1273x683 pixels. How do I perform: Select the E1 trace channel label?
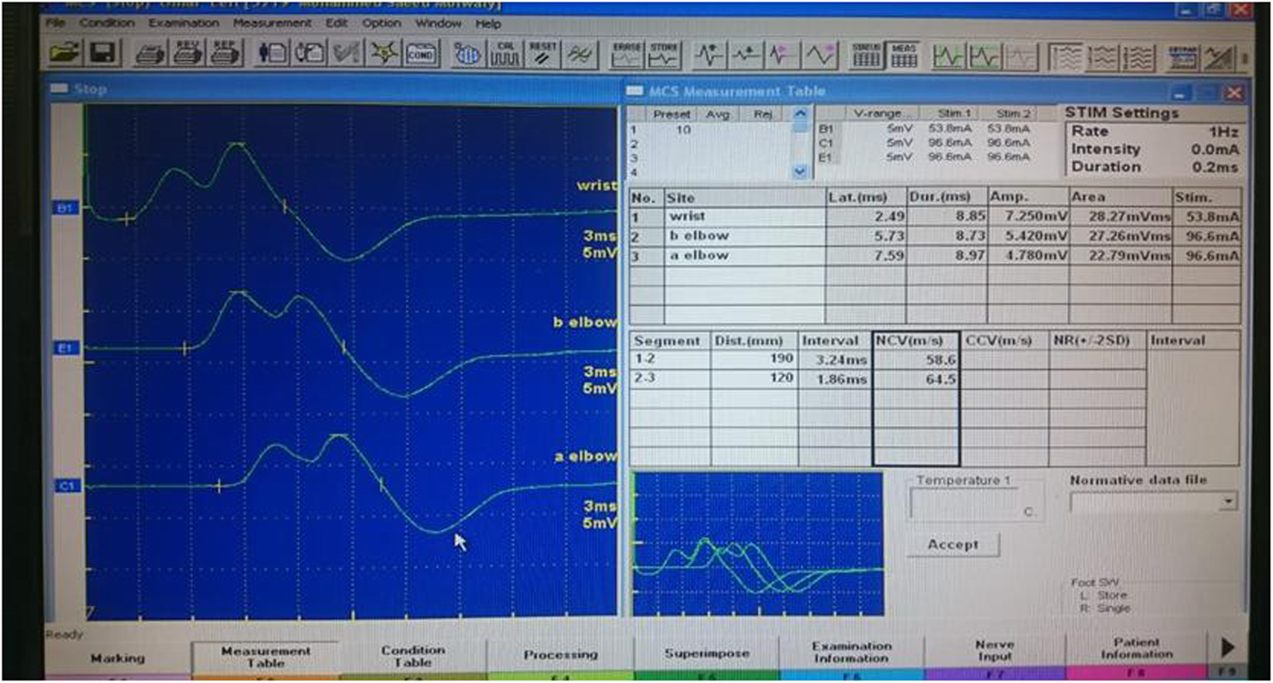pos(67,347)
